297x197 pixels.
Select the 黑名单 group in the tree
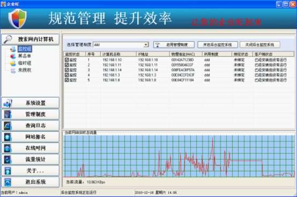[x=25, y=56]
